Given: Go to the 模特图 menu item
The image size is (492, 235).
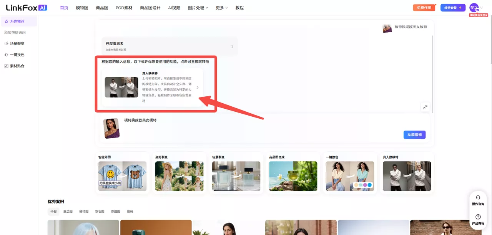Looking at the screenshot, I should [x=81, y=7].
